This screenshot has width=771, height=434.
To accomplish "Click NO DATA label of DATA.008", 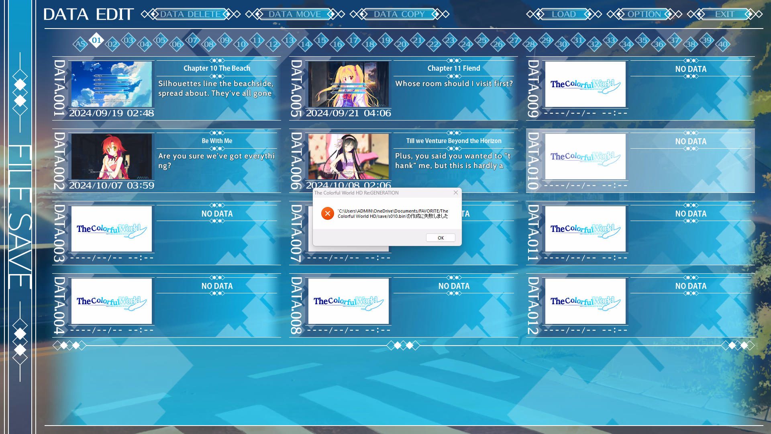I will point(454,286).
